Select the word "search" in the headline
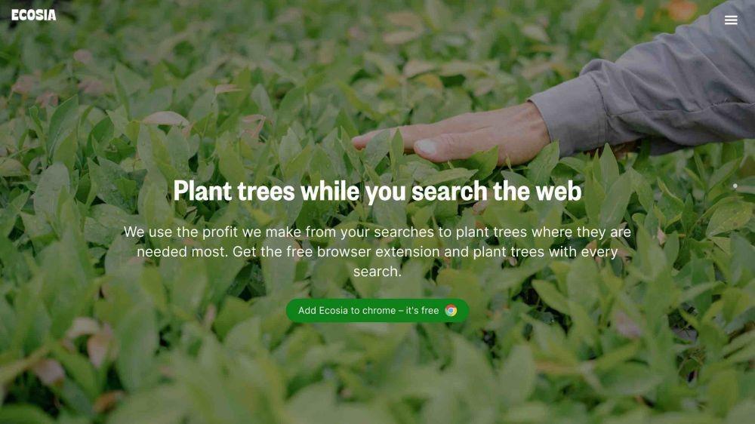Viewport: 755px width, 424px height. [x=449, y=191]
